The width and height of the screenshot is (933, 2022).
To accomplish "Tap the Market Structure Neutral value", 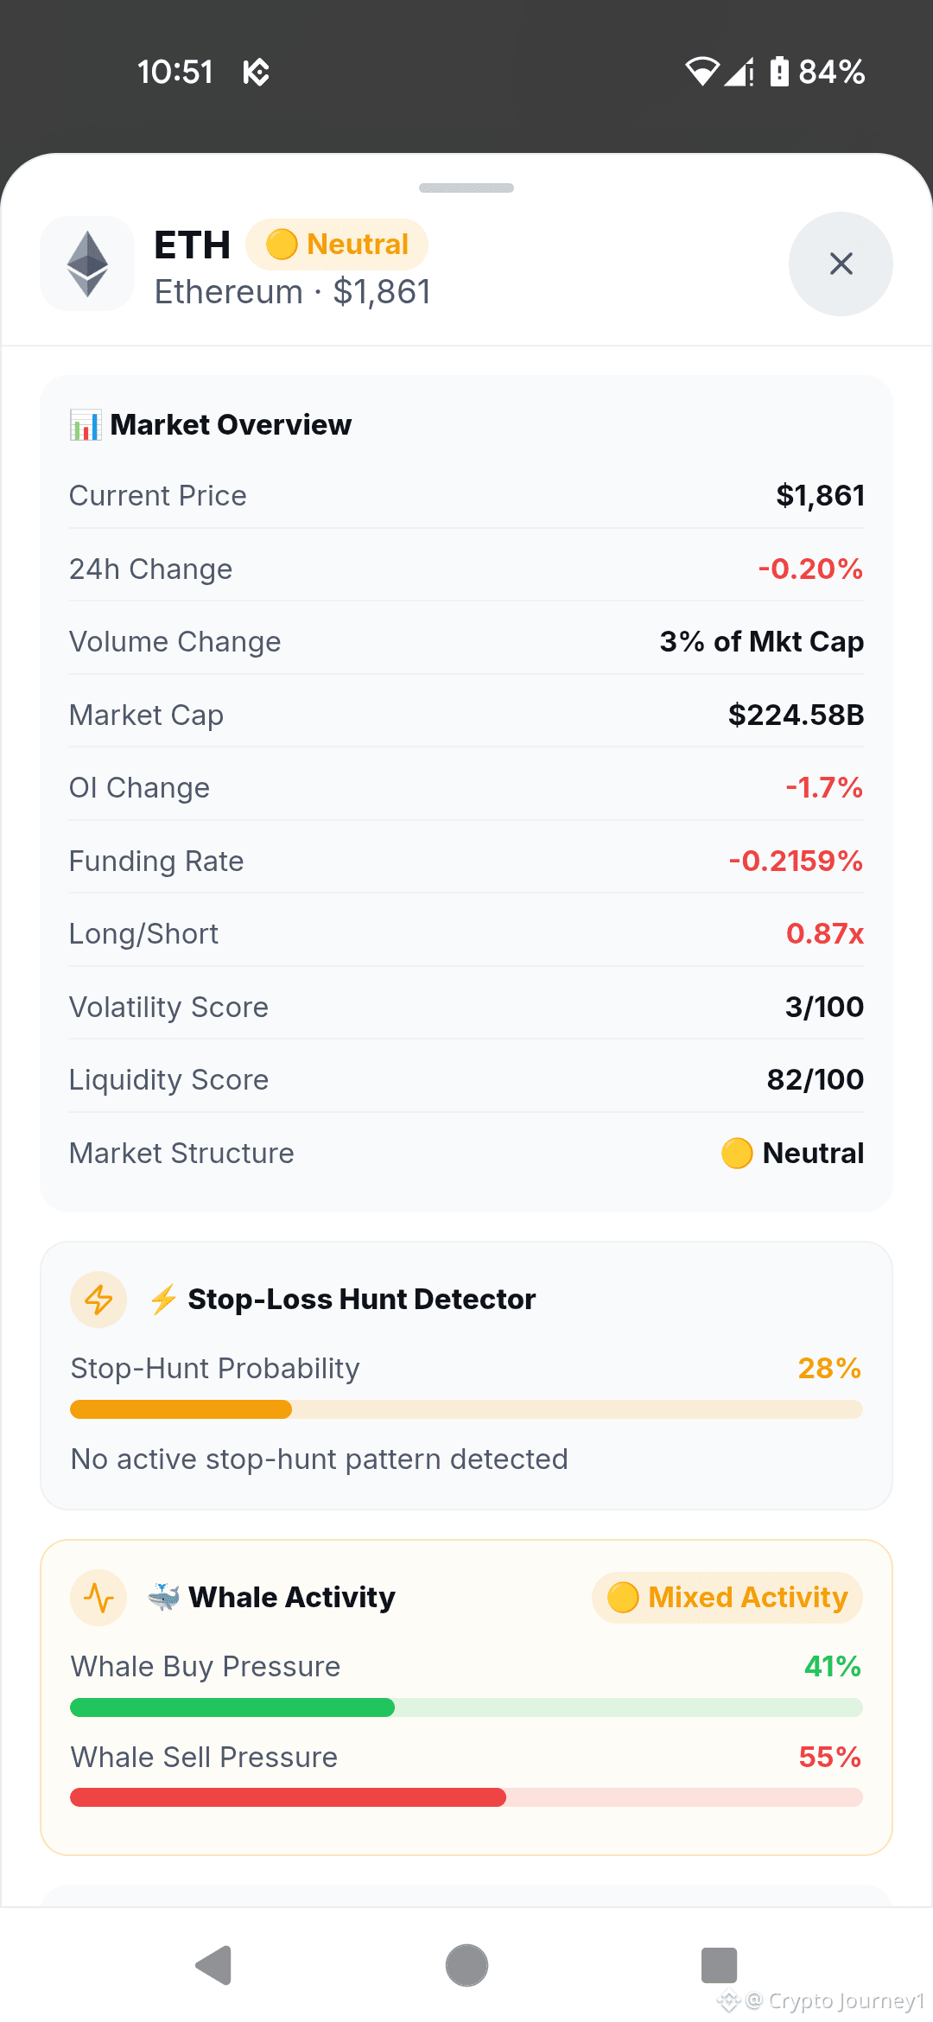I will pyautogui.click(x=792, y=1153).
